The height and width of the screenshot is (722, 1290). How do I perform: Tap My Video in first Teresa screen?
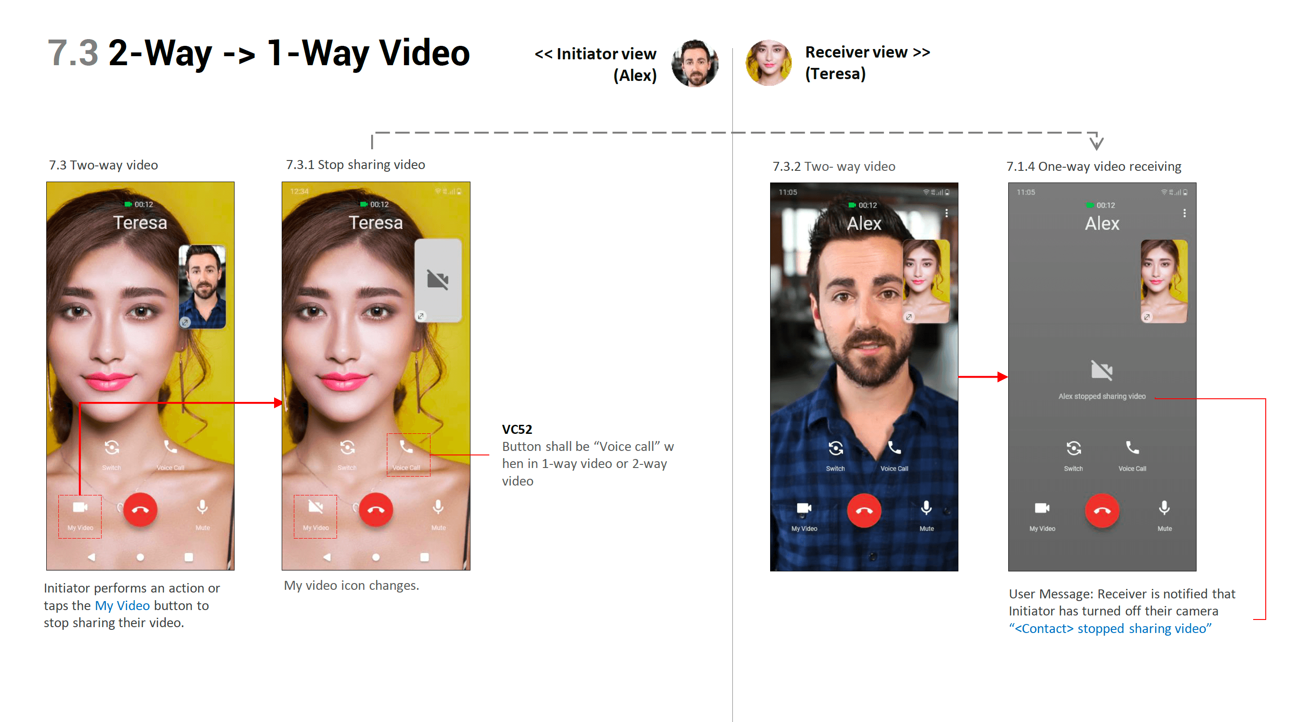[x=80, y=508]
